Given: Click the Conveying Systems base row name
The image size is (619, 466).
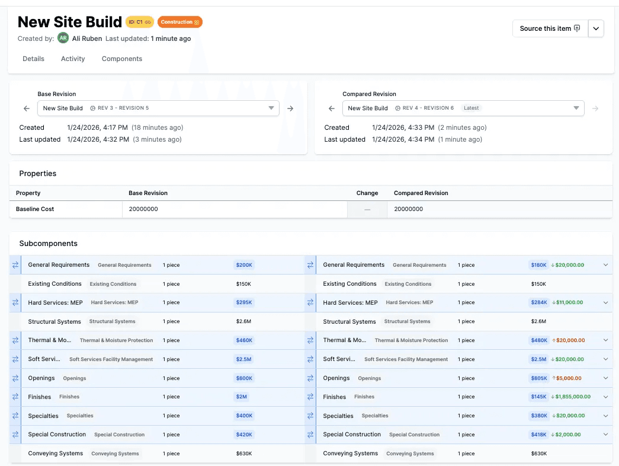Looking at the screenshot, I should click(x=56, y=454).
